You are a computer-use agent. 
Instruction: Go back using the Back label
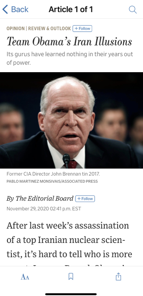pyautogui.click(x=20, y=9)
